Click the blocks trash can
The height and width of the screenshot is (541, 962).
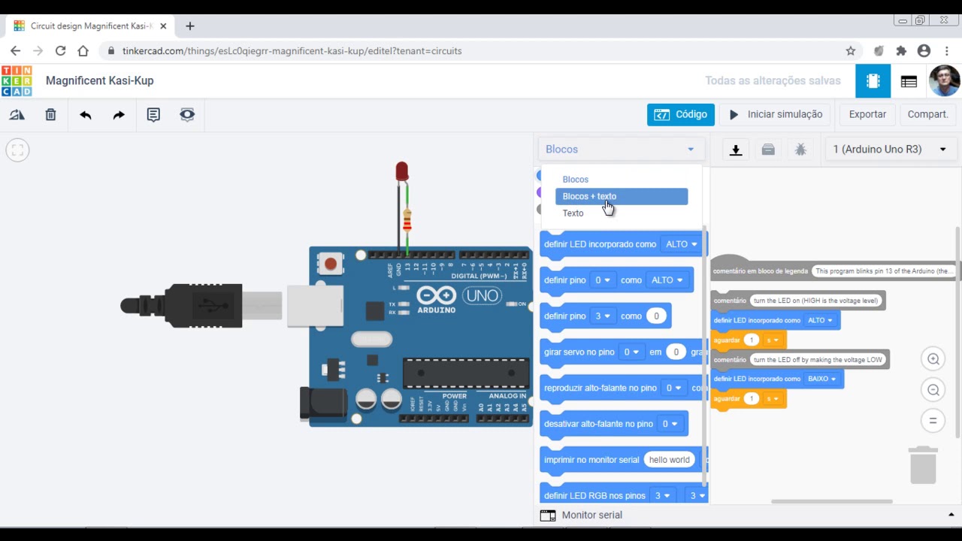[x=923, y=465]
